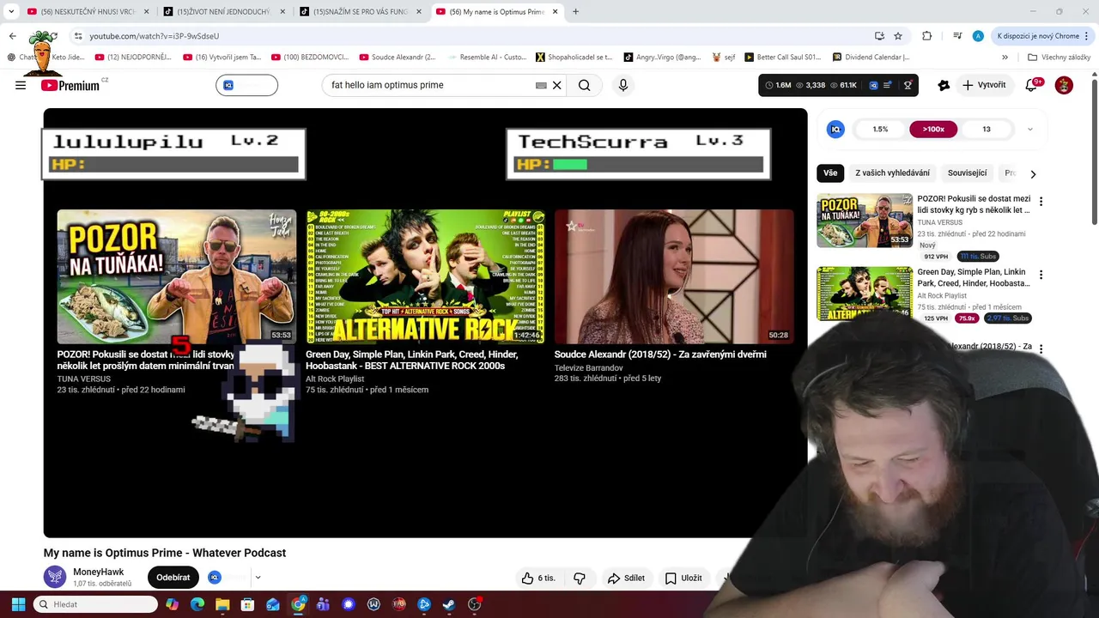Open POZOR tuňák video in sidebar
Screen dimensions: 1099x618
(865, 221)
